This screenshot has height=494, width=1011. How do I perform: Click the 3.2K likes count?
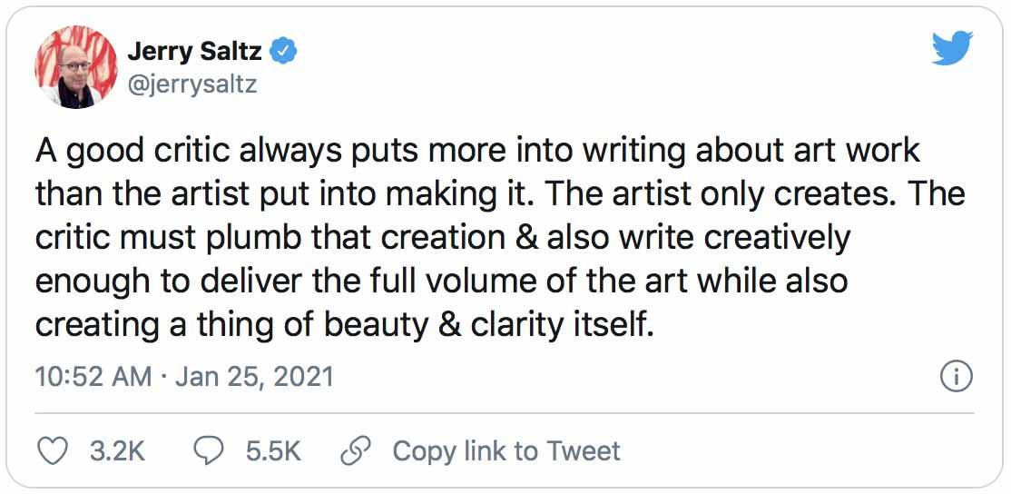[119, 451]
